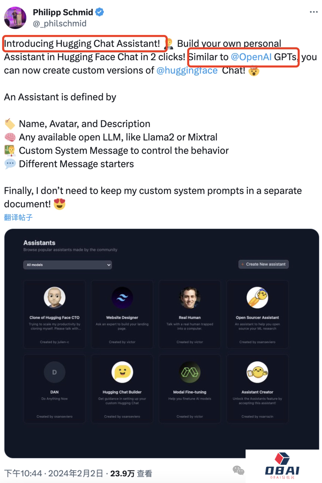Click the Real Human assistant photo
The image size is (322, 483).
point(190,298)
